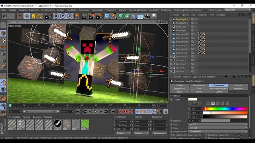Enable Snap magnet icon
The height and width of the screenshot is (143, 255).
pos(3,98)
